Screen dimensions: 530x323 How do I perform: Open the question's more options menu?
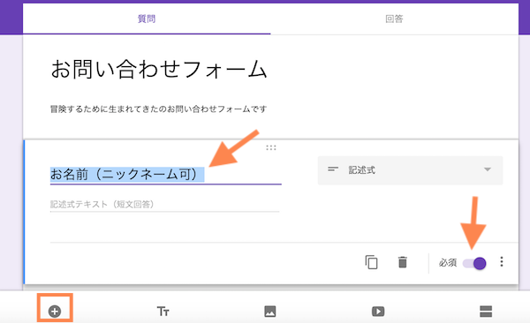502,261
